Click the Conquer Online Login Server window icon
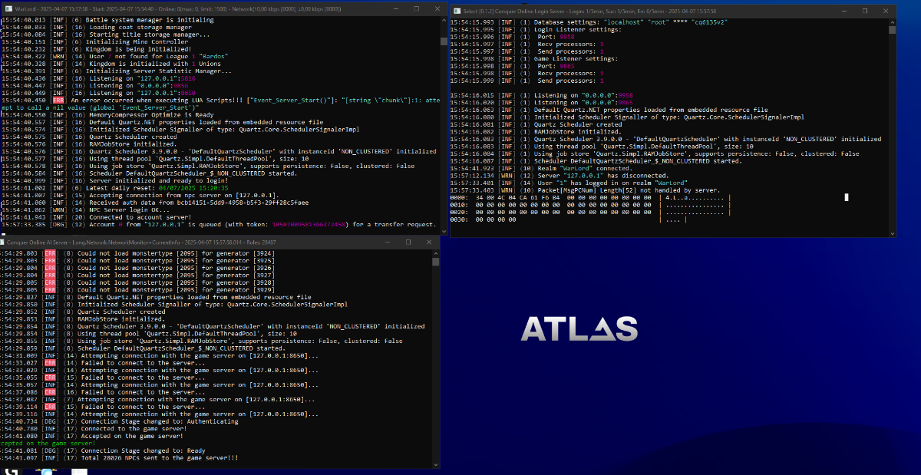Image resolution: width=921 pixels, height=475 pixels. click(x=457, y=12)
